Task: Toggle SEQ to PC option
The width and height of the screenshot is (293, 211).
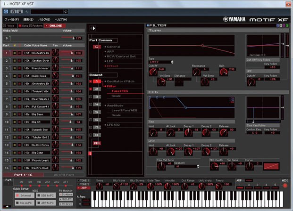Action: pyautogui.click(x=46, y=195)
